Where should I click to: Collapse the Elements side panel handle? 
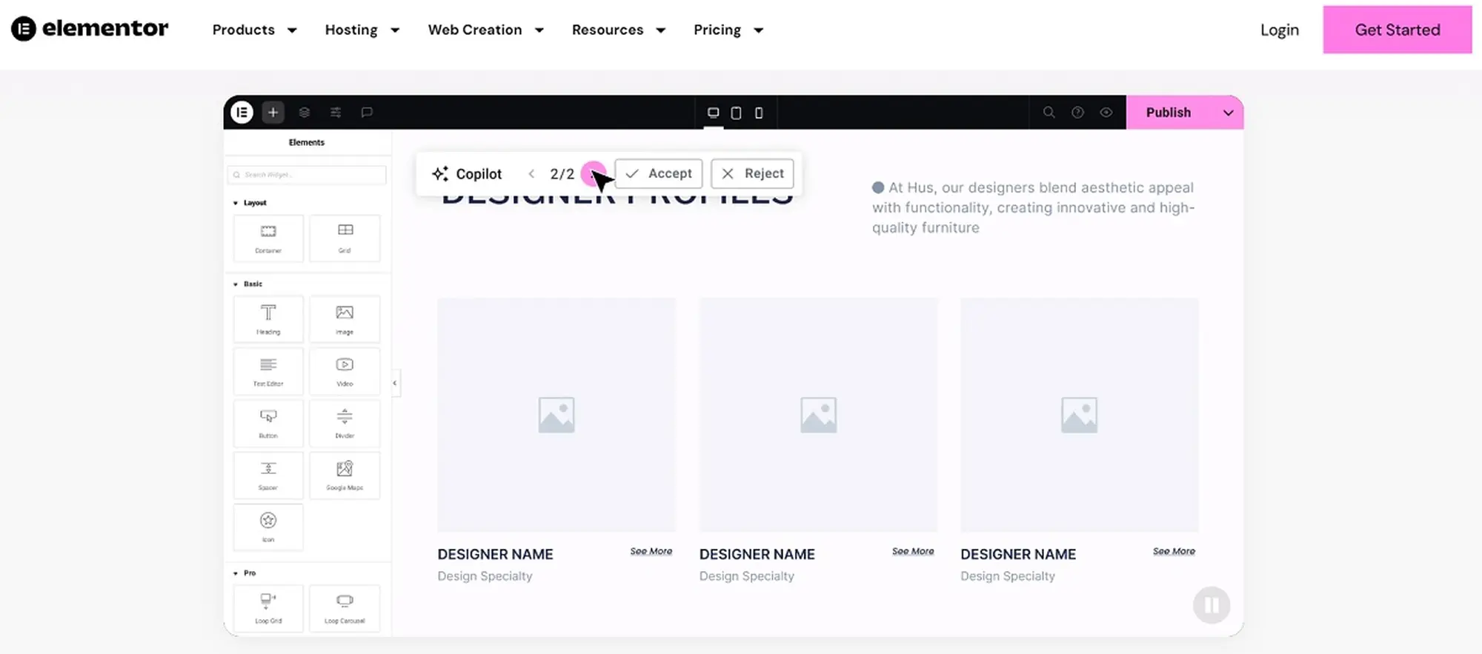tap(395, 383)
